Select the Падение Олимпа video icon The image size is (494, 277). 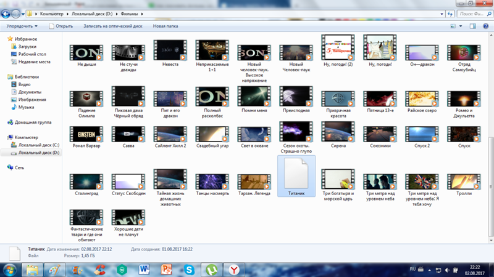pyautogui.click(x=86, y=98)
